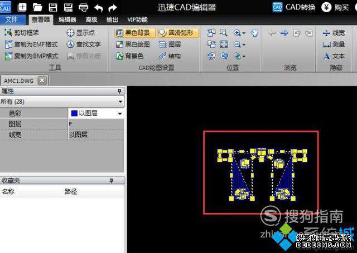
Task: Close the AMC1.DWG tab
Action: coord(42,80)
